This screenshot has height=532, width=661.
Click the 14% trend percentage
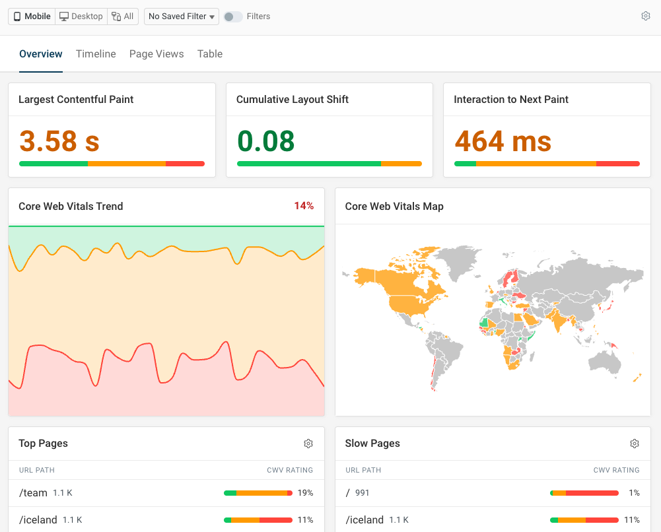pos(304,205)
